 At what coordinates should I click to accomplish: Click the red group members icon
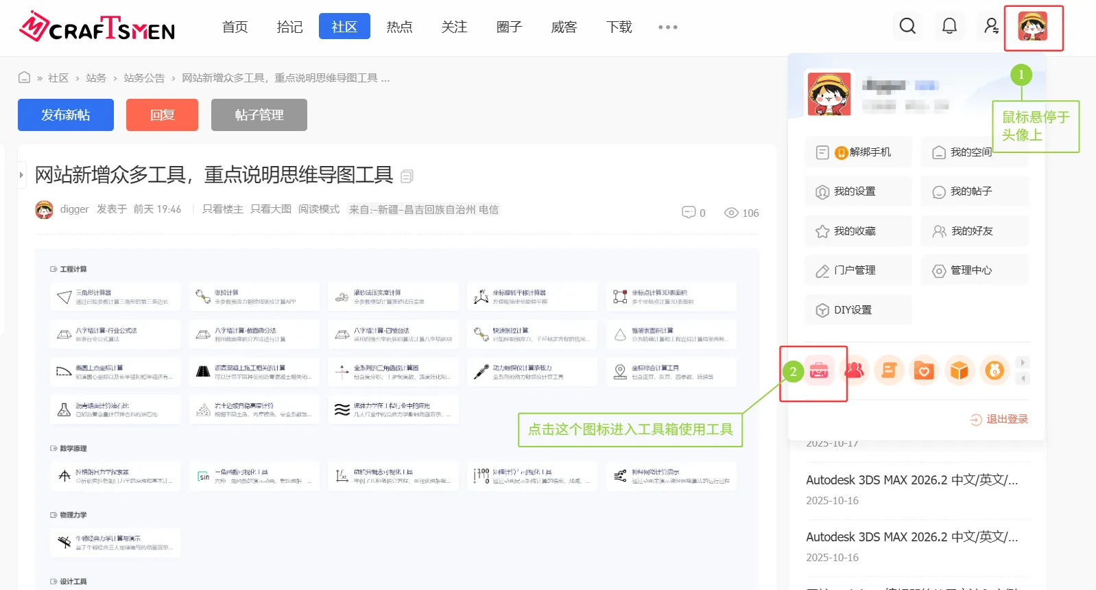(x=854, y=371)
